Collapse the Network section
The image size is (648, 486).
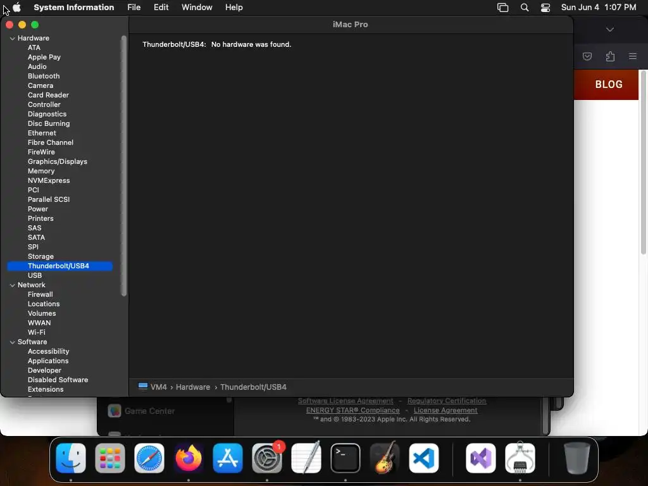click(13, 285)
